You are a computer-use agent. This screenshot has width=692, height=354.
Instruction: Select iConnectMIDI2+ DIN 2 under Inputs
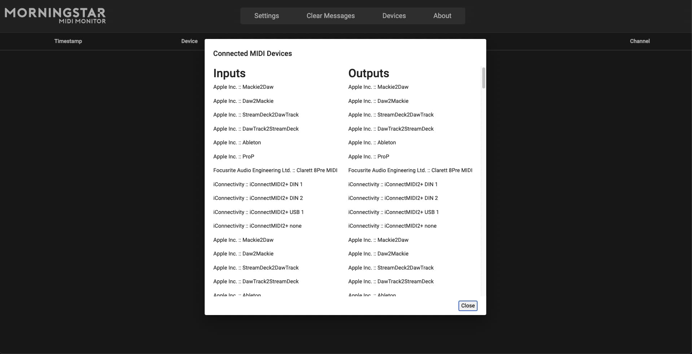click(258, 198)
